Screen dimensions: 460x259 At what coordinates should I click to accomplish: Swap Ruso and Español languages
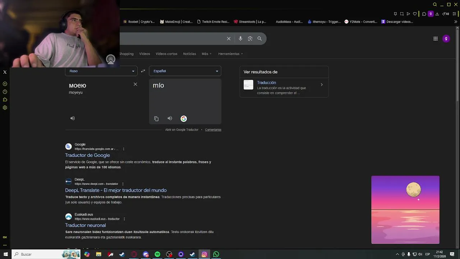click(143, 71)
